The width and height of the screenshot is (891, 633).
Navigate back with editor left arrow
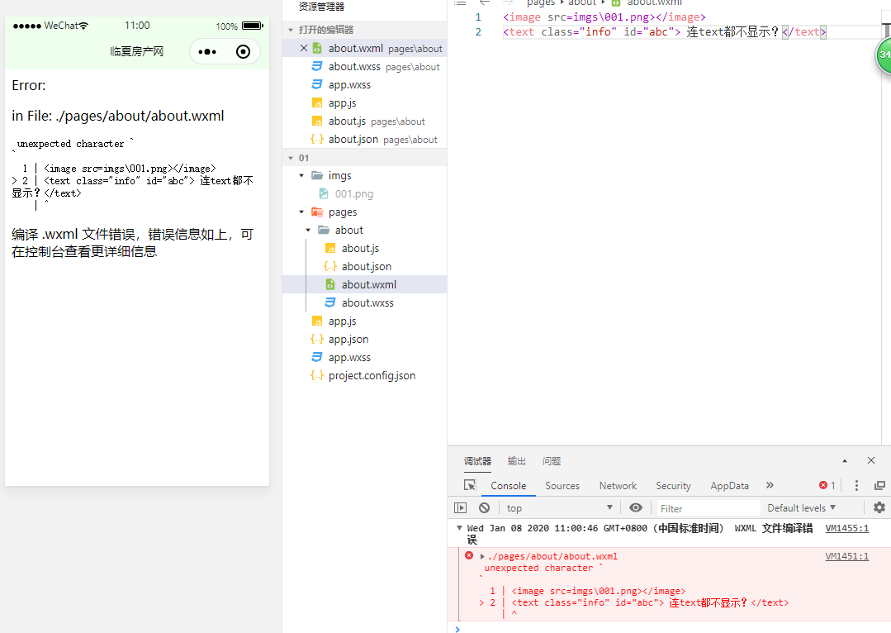[x=485, y=2]
